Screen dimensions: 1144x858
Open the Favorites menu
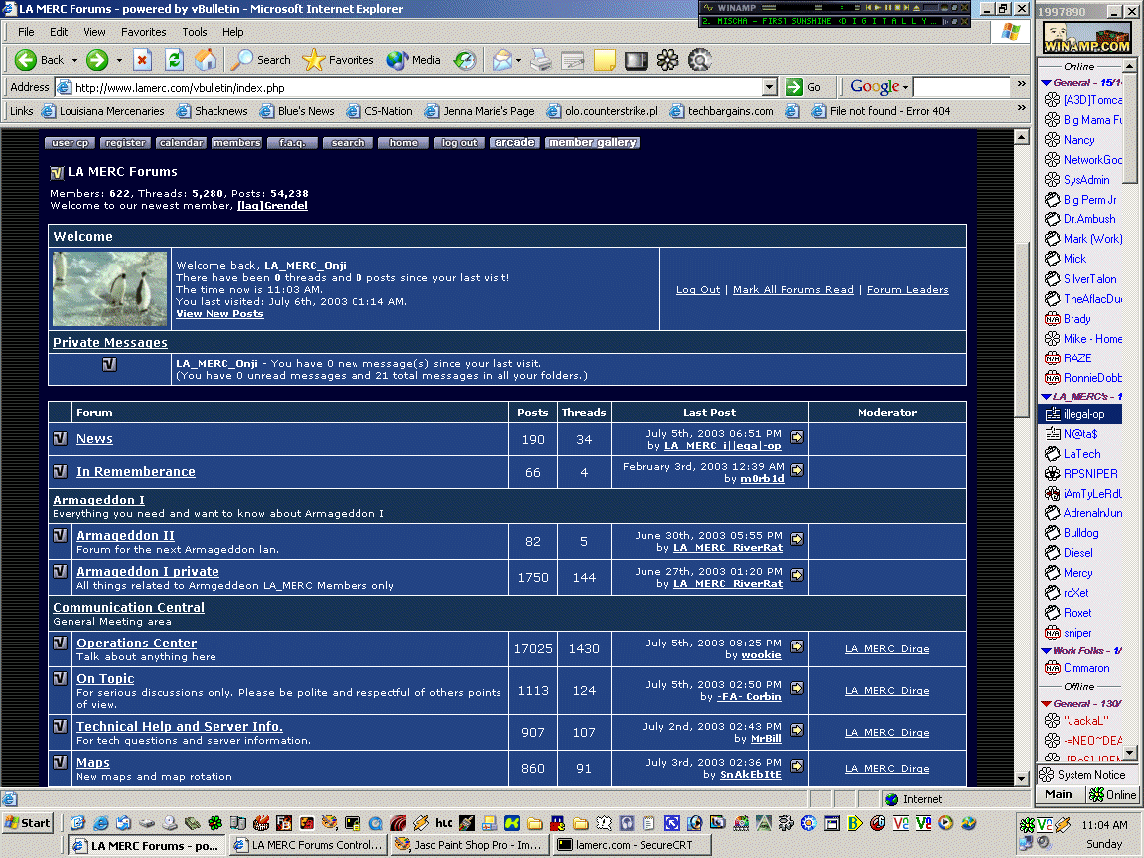coord(144,32)
